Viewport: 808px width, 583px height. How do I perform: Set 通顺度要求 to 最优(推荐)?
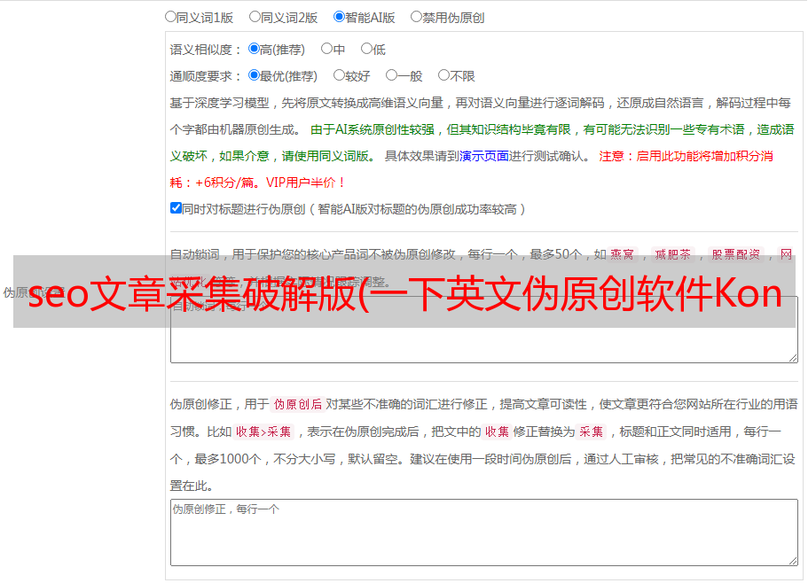[x=254, y=75]
